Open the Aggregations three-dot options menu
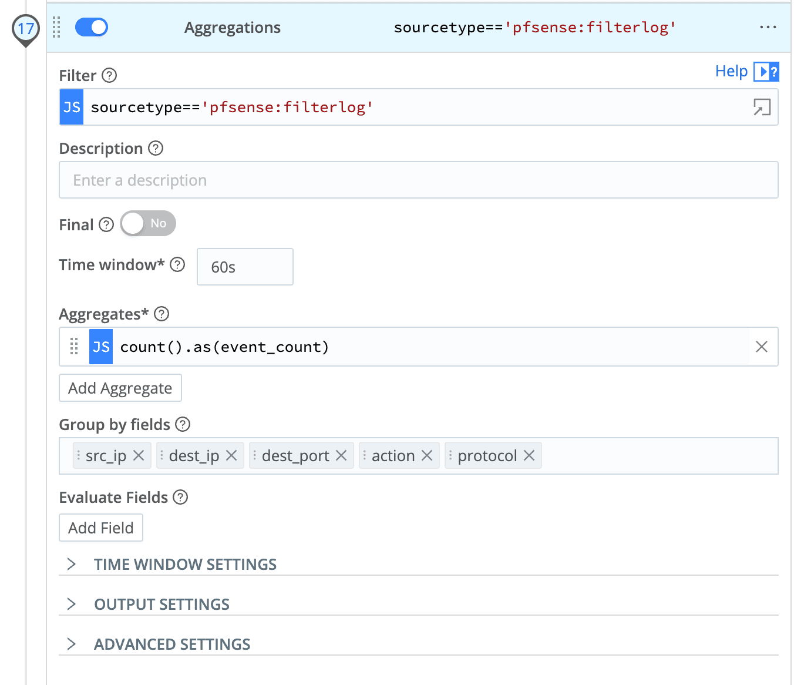 click(768, 28)
